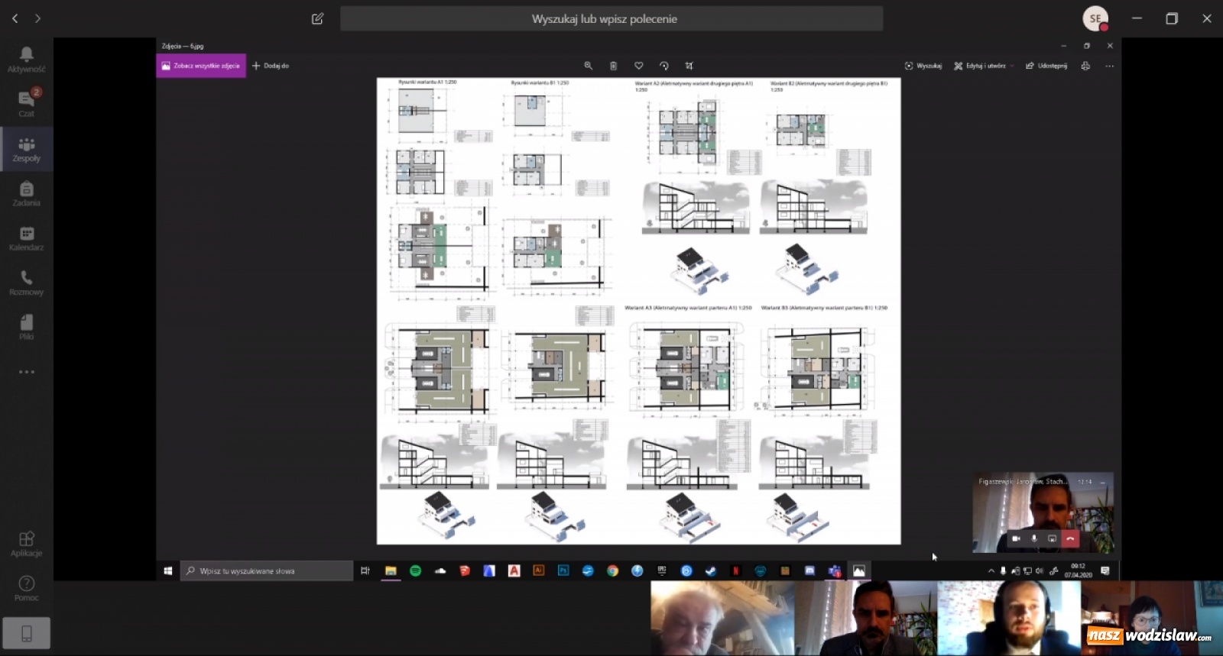Toggle the camera in the call overlay

tap(1016, 538)
